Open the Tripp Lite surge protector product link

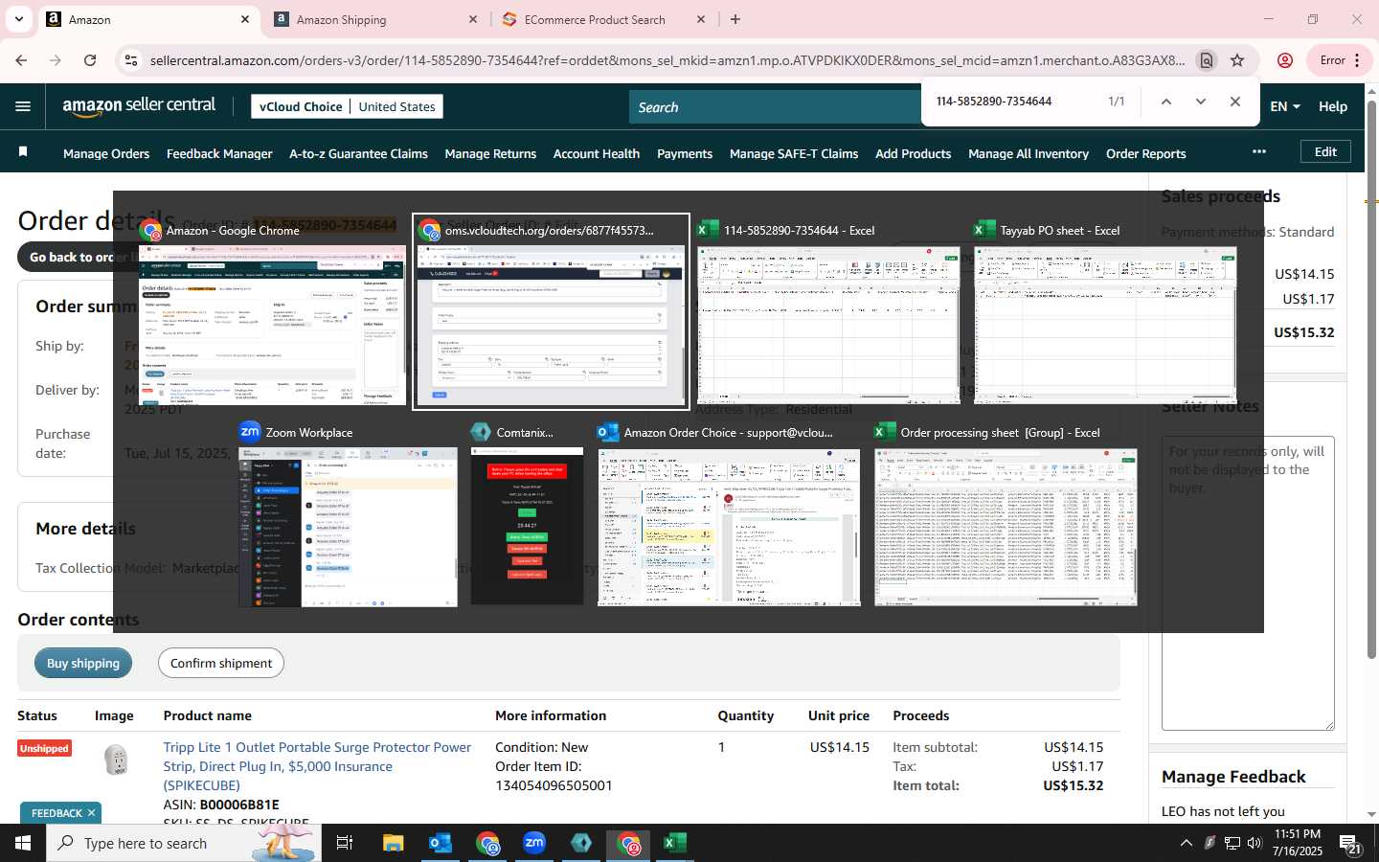click(317, 766)
